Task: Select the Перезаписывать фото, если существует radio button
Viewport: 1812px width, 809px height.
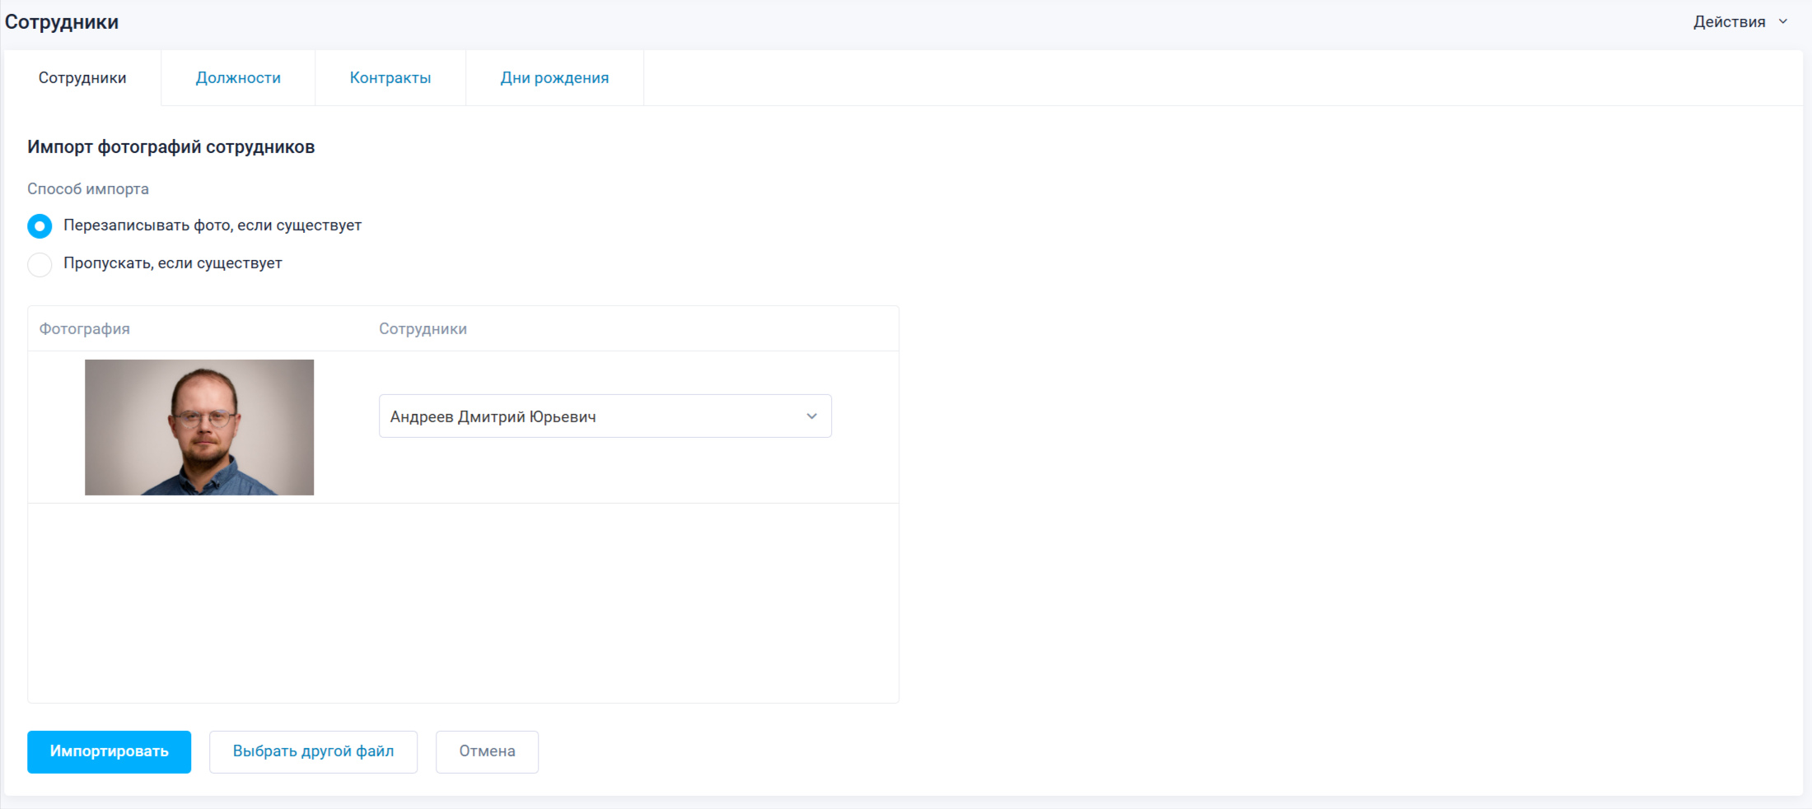Action: tap(40, 226)
